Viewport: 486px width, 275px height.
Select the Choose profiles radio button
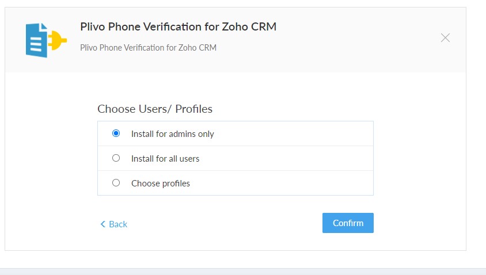(x=116, y=183)
